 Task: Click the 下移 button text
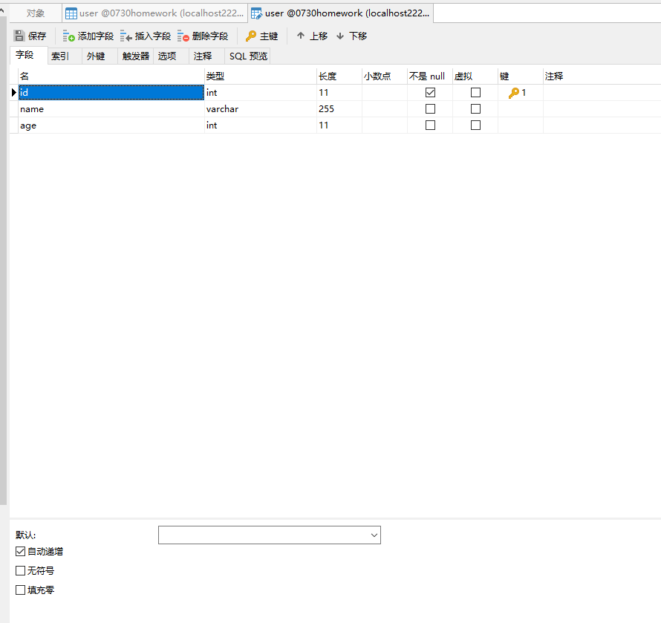pos(358,36)
